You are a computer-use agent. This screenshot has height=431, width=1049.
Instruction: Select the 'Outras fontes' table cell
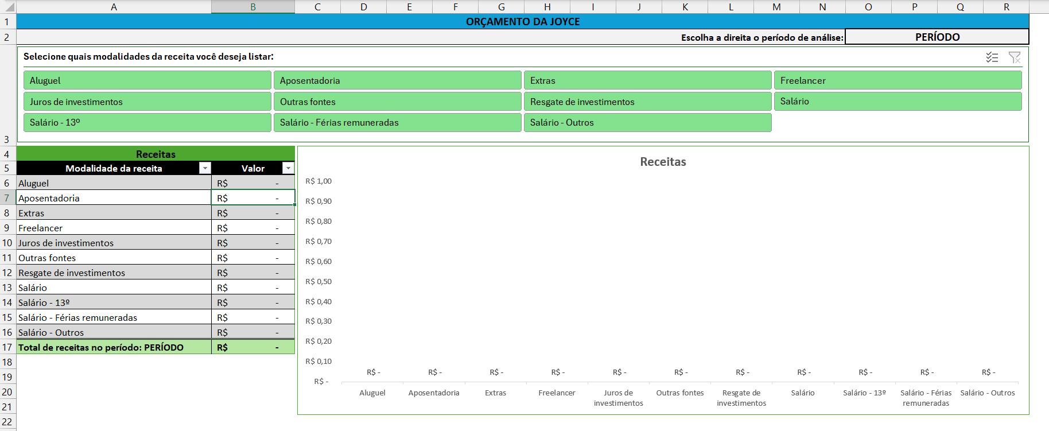coord(114,258)
